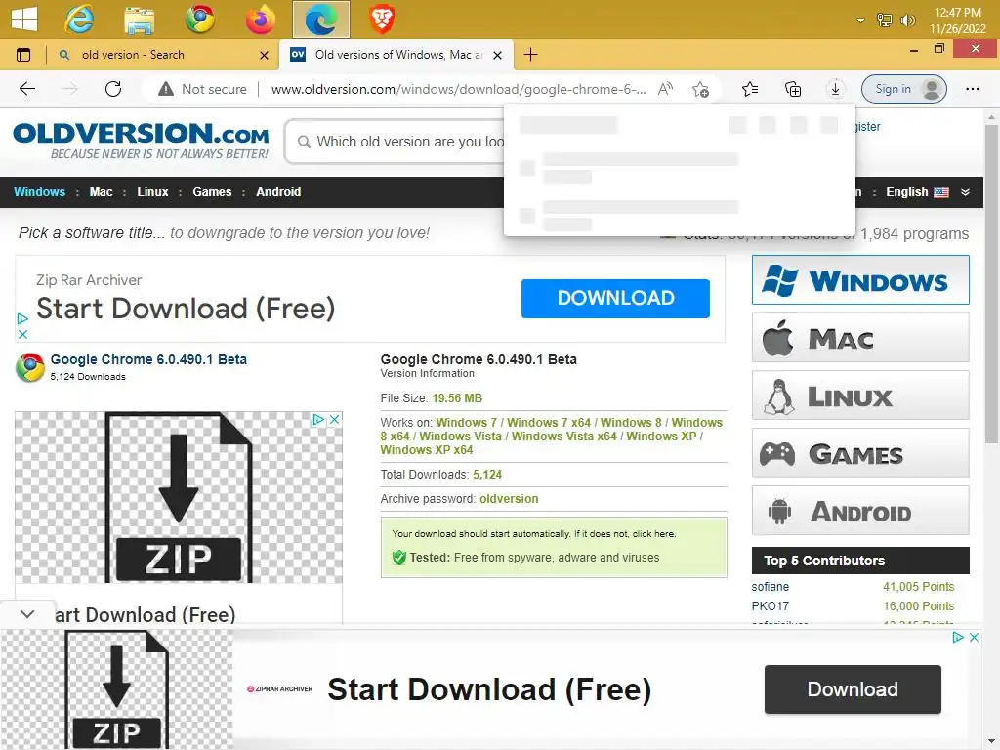
Task: Open AdChoices on the bottom ad
Action: 957,637
